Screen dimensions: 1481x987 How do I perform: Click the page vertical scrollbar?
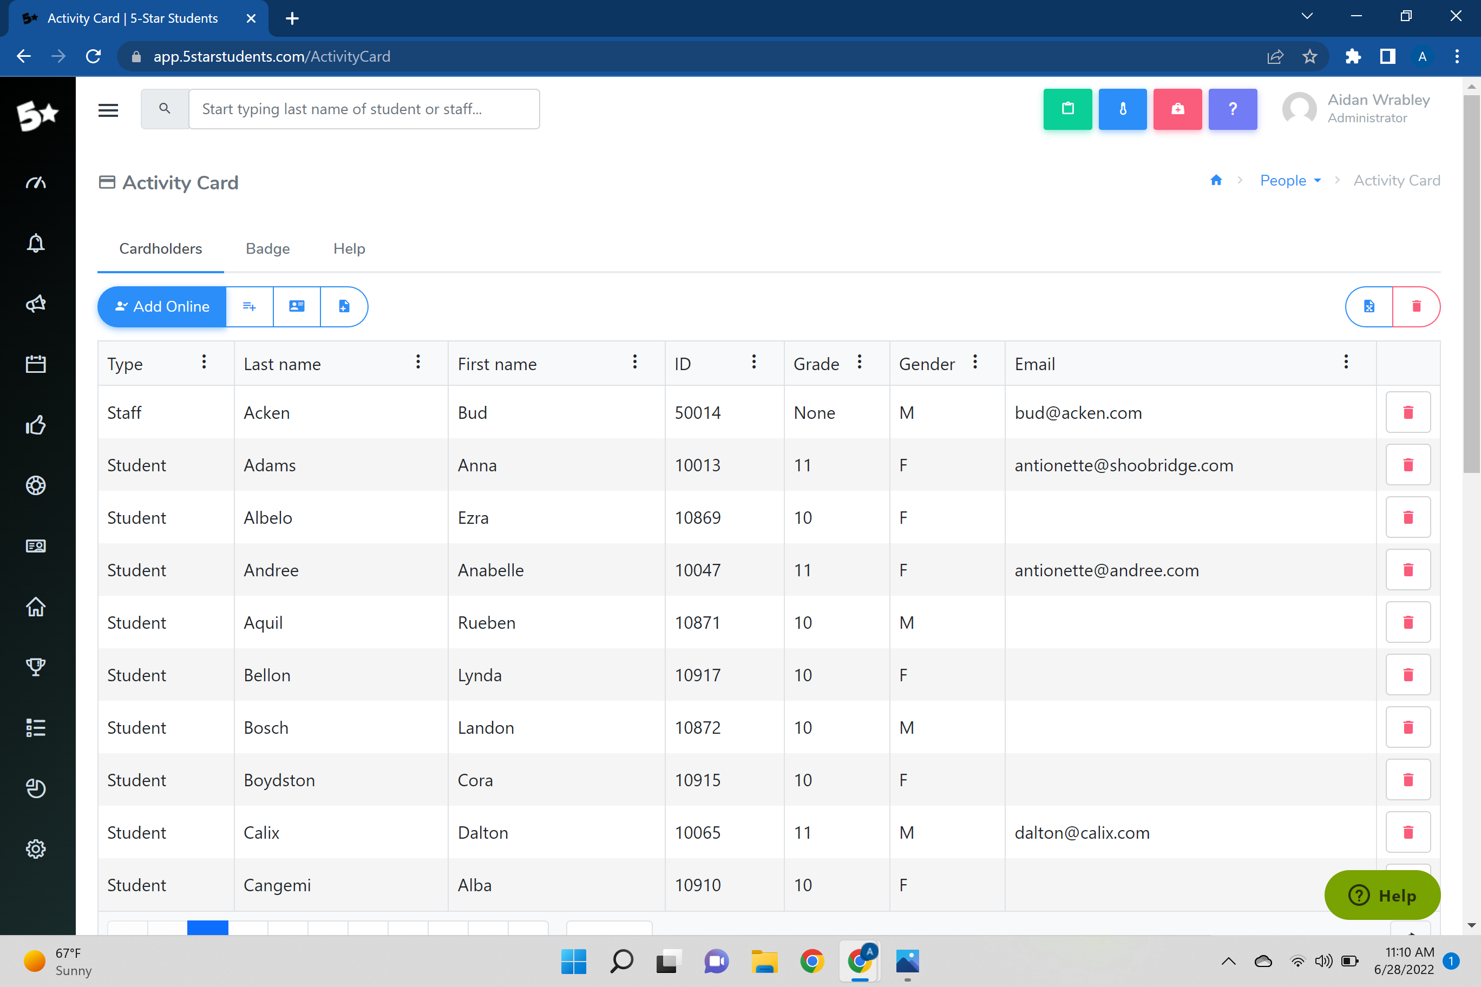1472,283
